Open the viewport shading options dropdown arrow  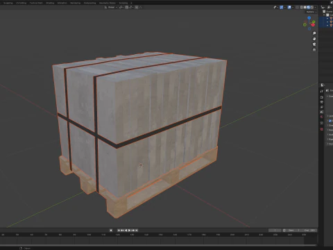(315, 7)
